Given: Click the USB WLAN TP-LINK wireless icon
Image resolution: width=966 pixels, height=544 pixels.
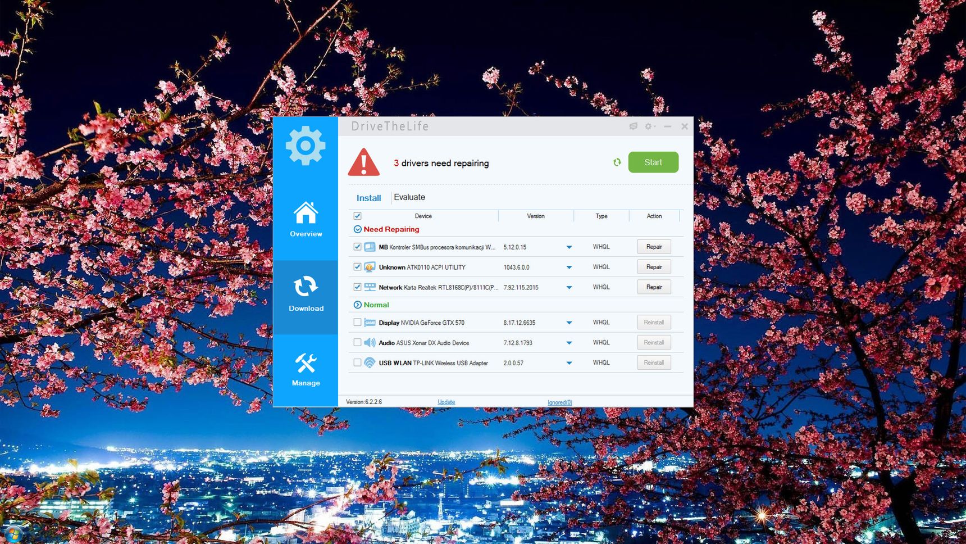Looking at the screenshot, I should [x=370, y=363].
